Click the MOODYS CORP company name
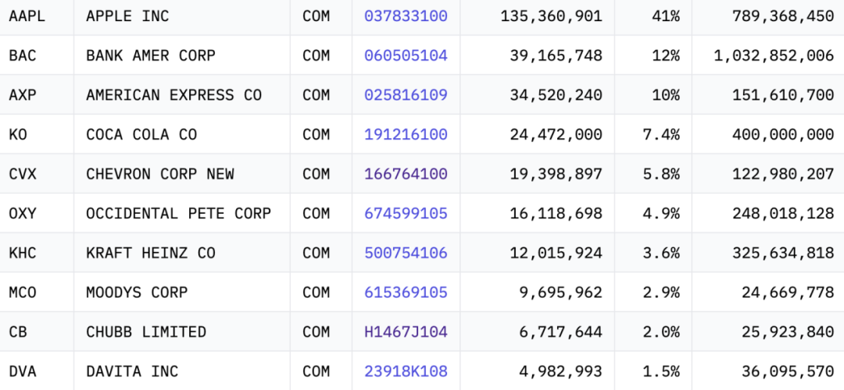This screenshot has width=844, height=390. coord(137,292)
